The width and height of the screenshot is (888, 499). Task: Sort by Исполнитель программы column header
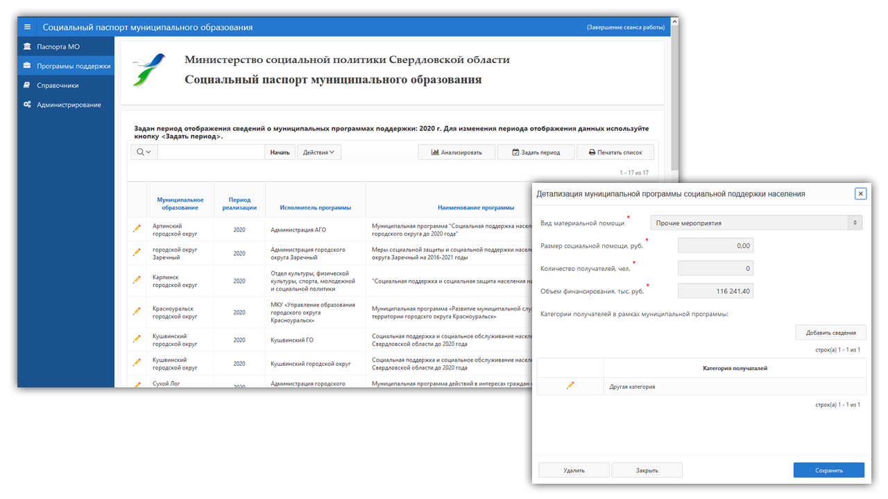point(316,207)
